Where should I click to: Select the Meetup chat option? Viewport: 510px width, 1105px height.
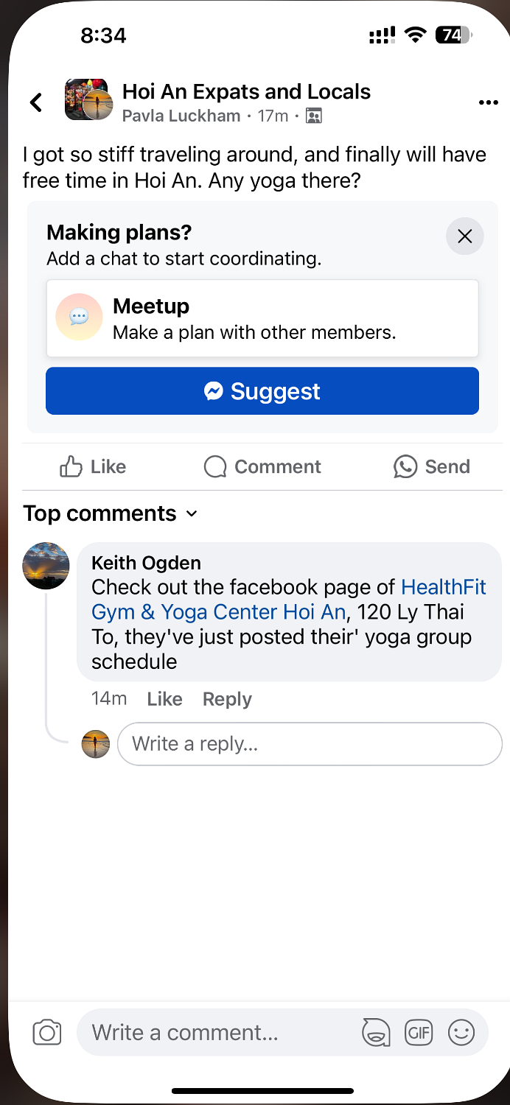pyautogui.click(x=262, y=318)
